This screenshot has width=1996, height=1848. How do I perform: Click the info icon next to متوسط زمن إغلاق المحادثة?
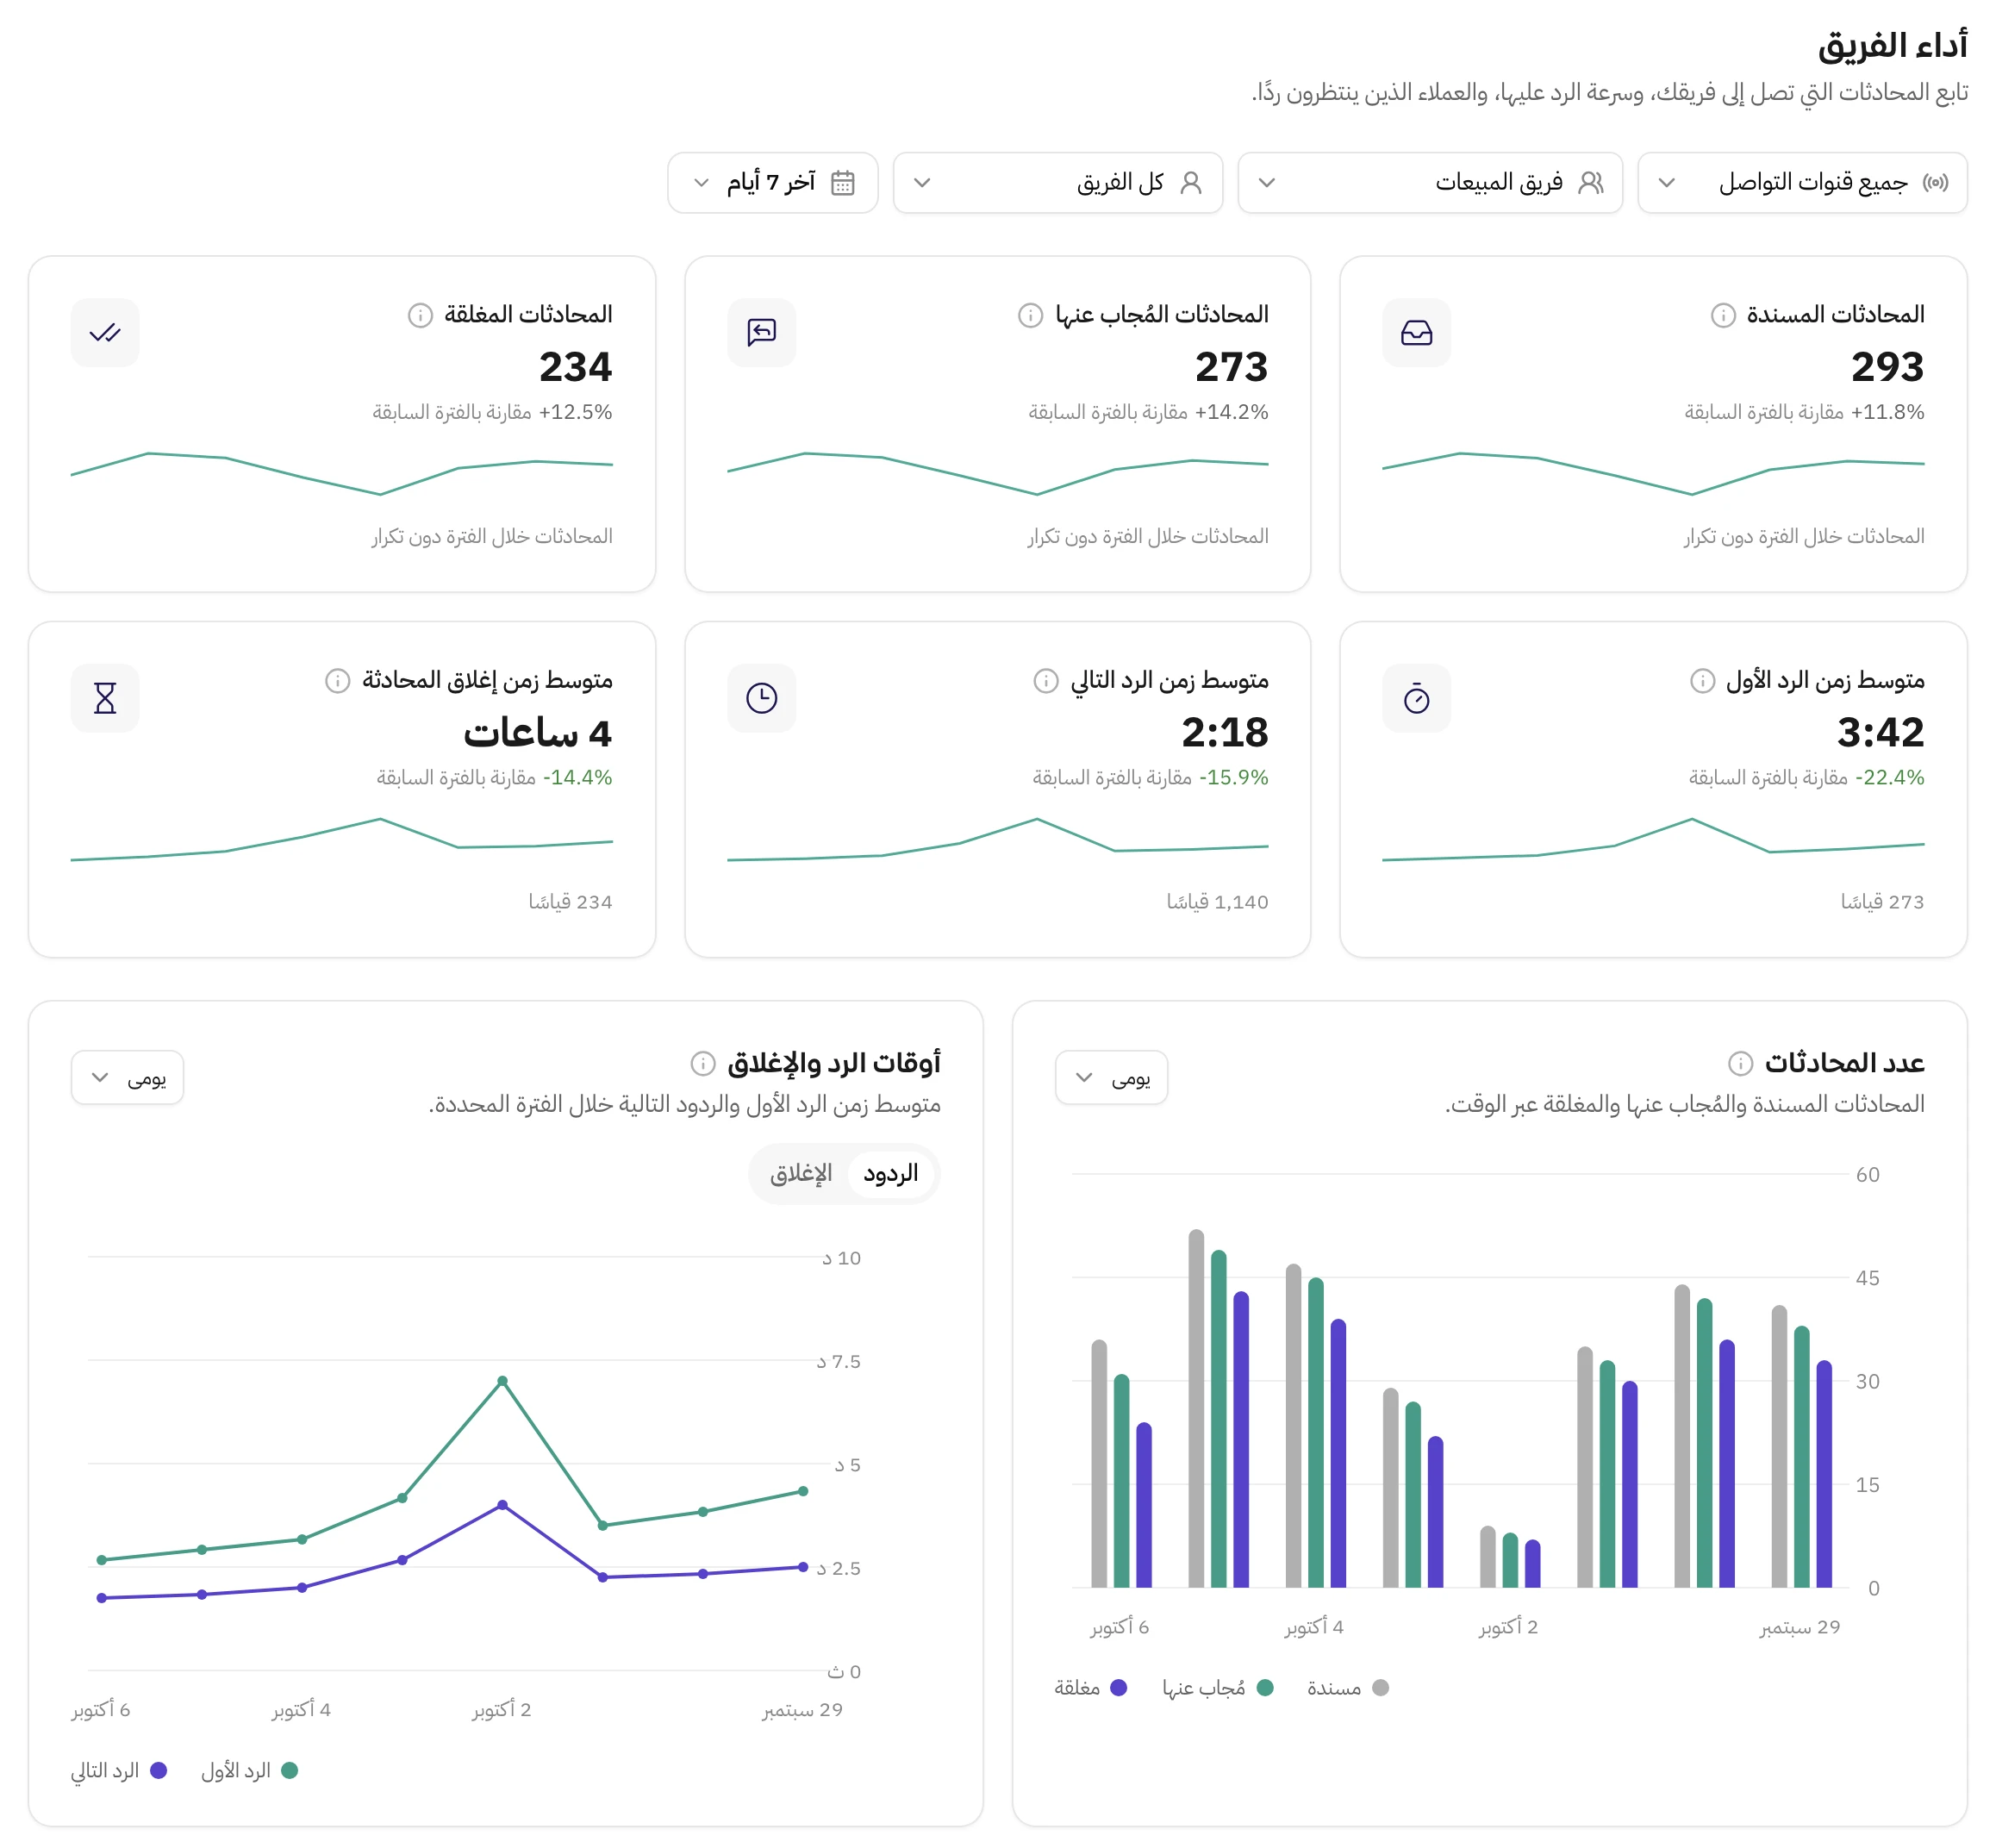[337, 681]
